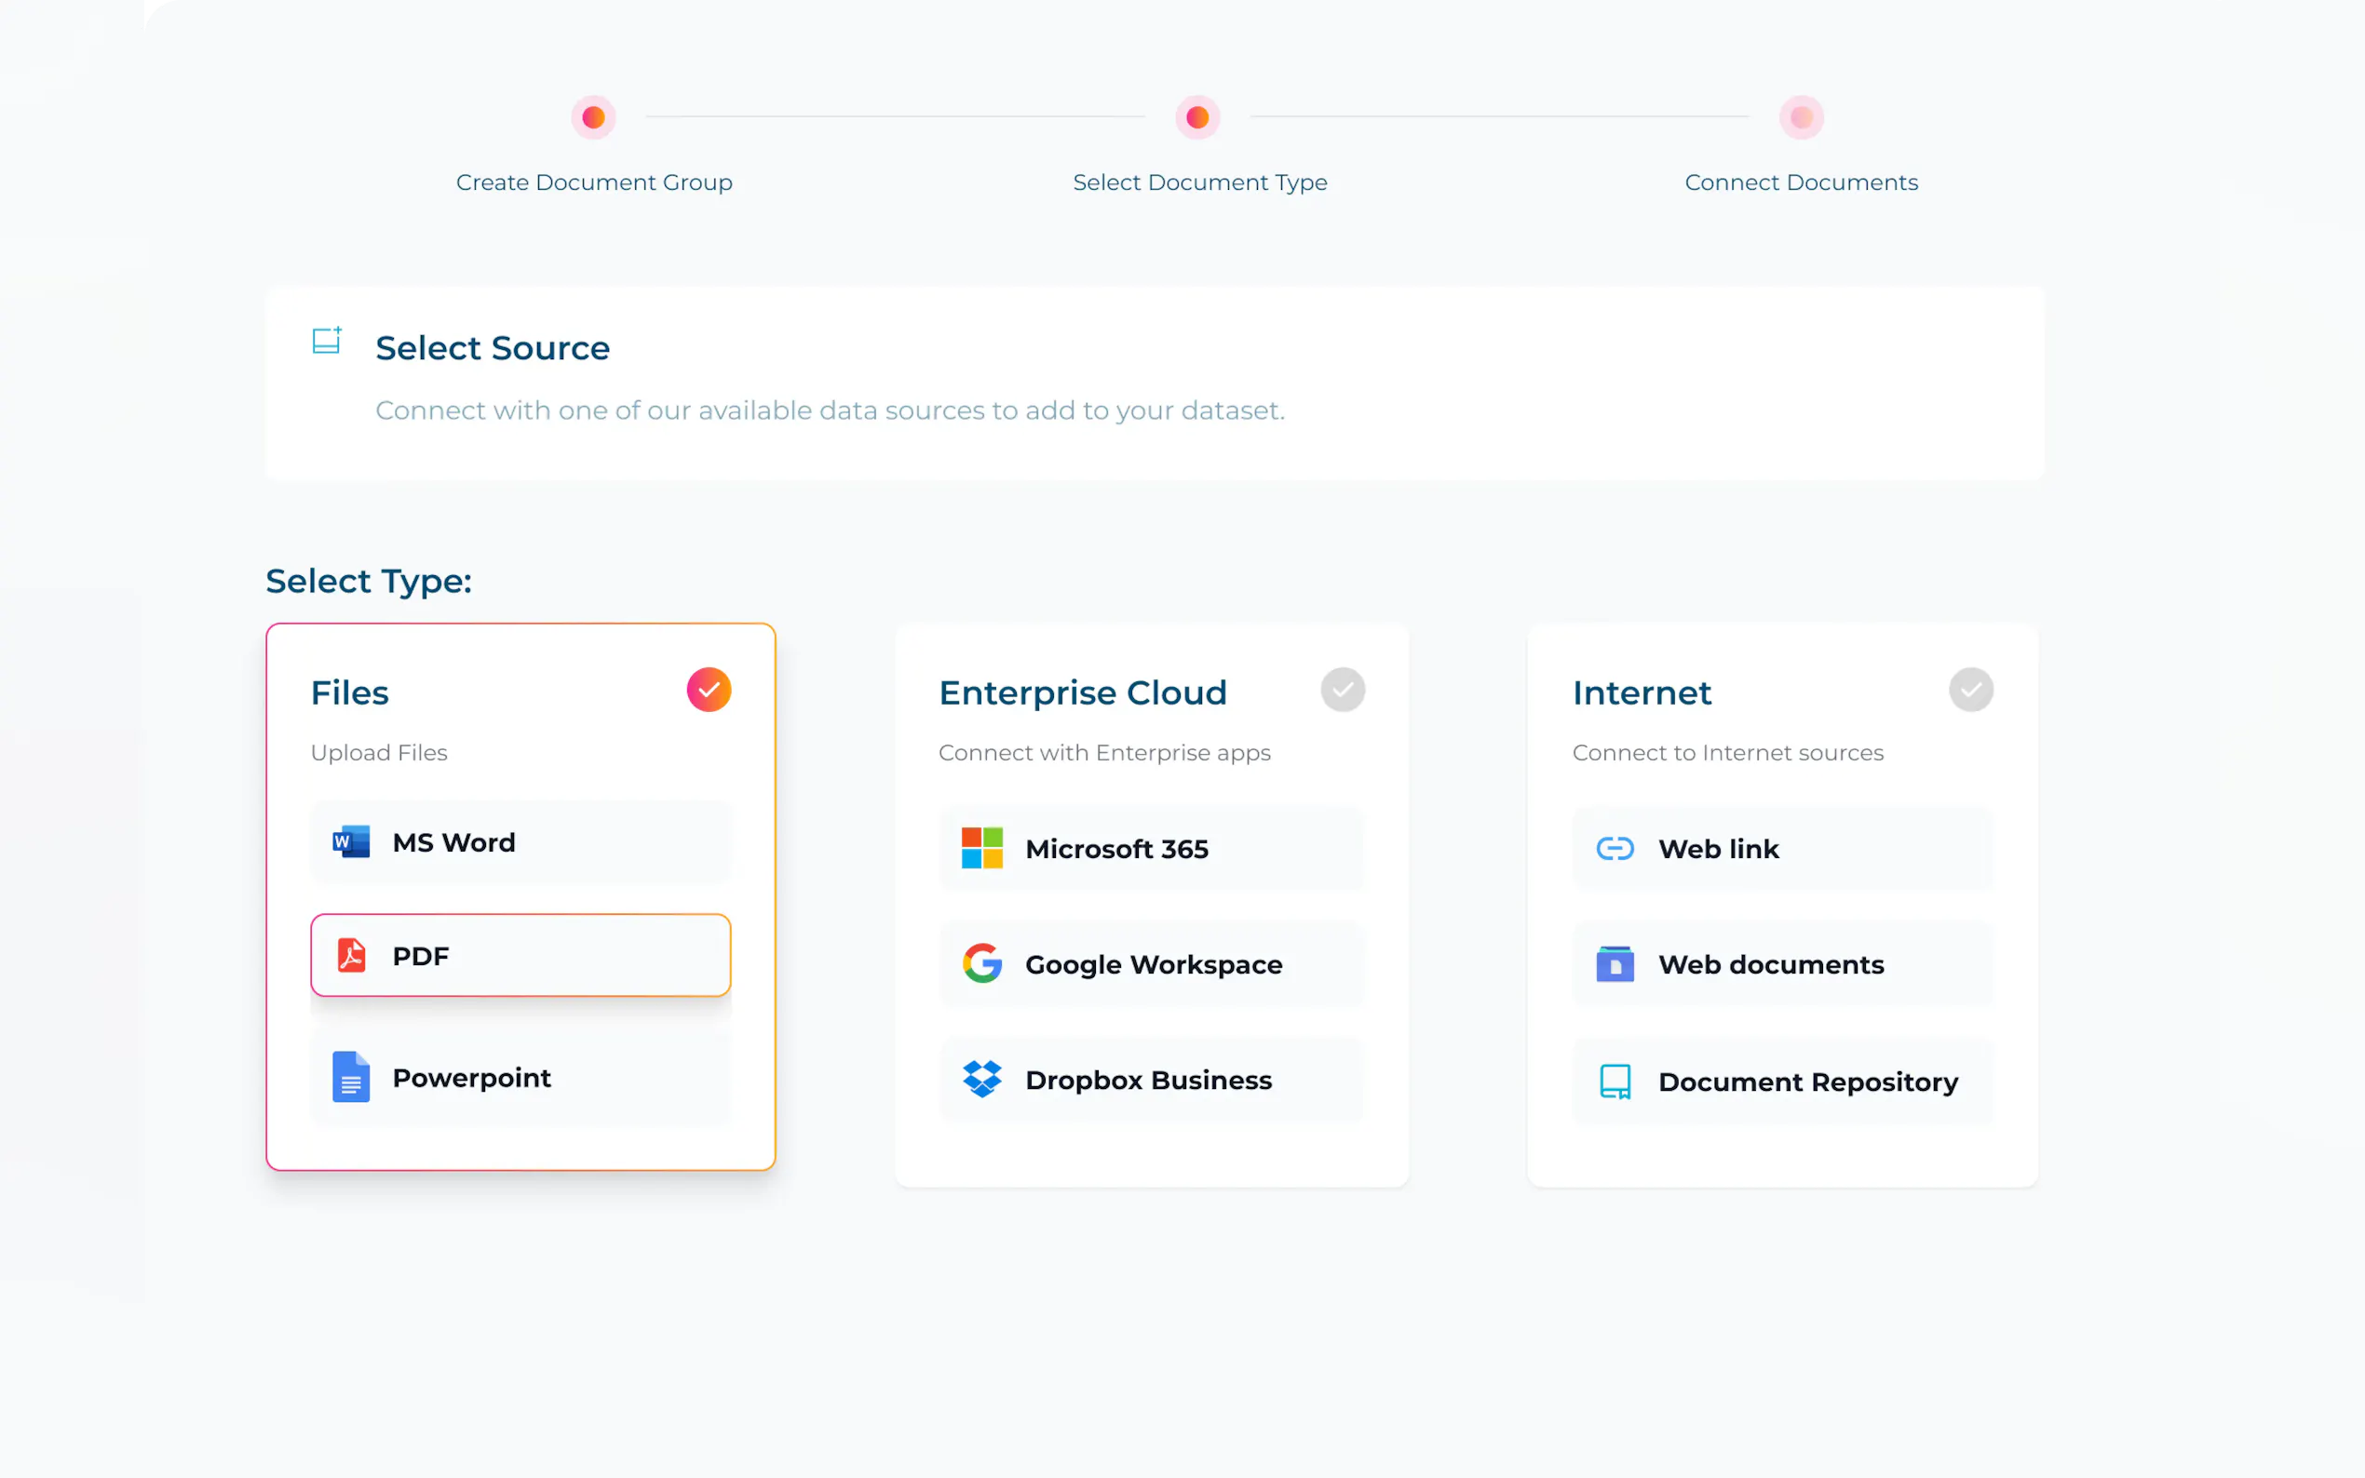Click the Dropbox Business logo icon
2365x1478 pixels.
tap(981, 1079)
